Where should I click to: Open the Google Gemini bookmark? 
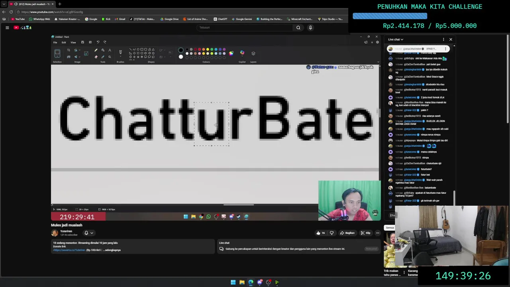coord(241,19)
